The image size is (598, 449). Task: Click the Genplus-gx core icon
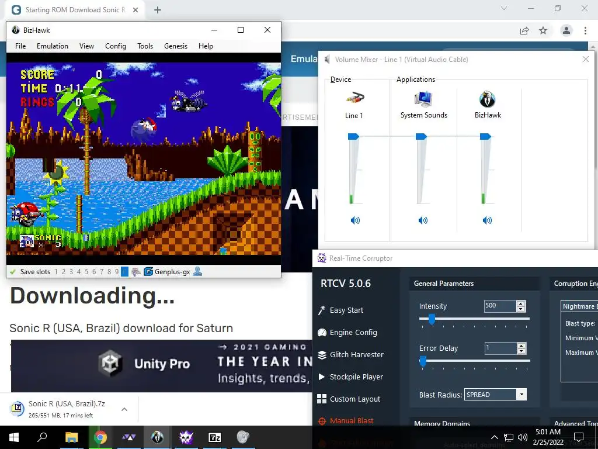[148, 272]
